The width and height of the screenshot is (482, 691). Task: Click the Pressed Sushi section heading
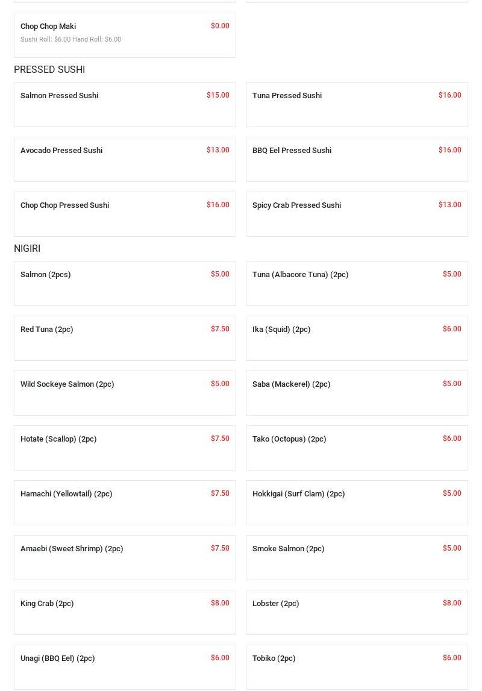49,70
